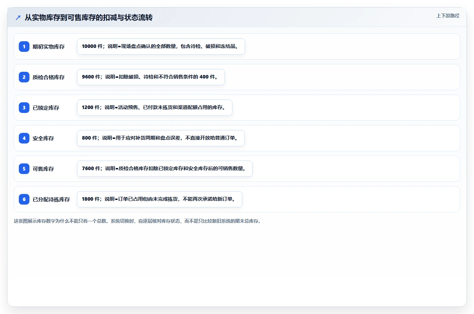Select step badge 2 for 质检合格库存
Viewport: 474px width, 314px height.
[24, 77]
